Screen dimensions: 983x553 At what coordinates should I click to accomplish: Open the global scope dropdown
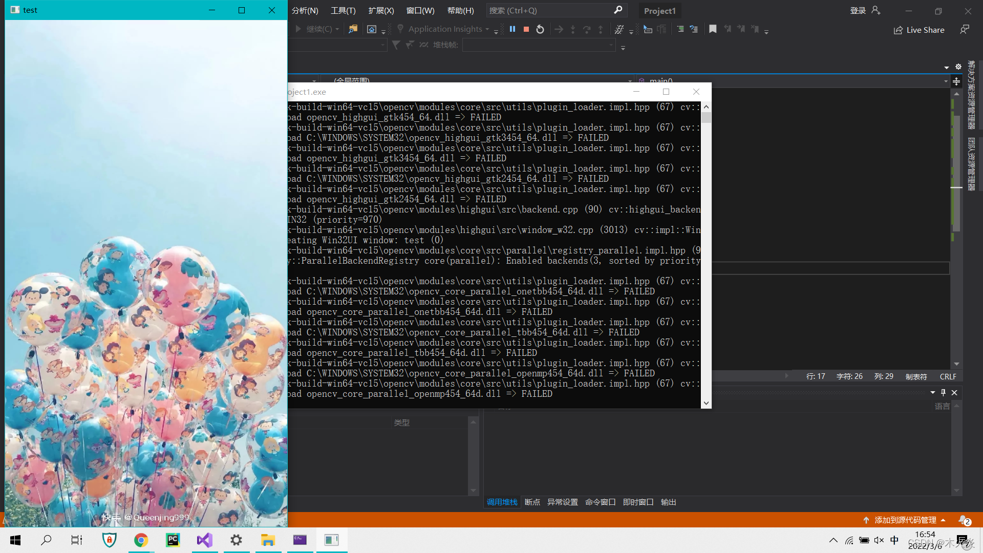pyautogui.click(x=630, y=81)
